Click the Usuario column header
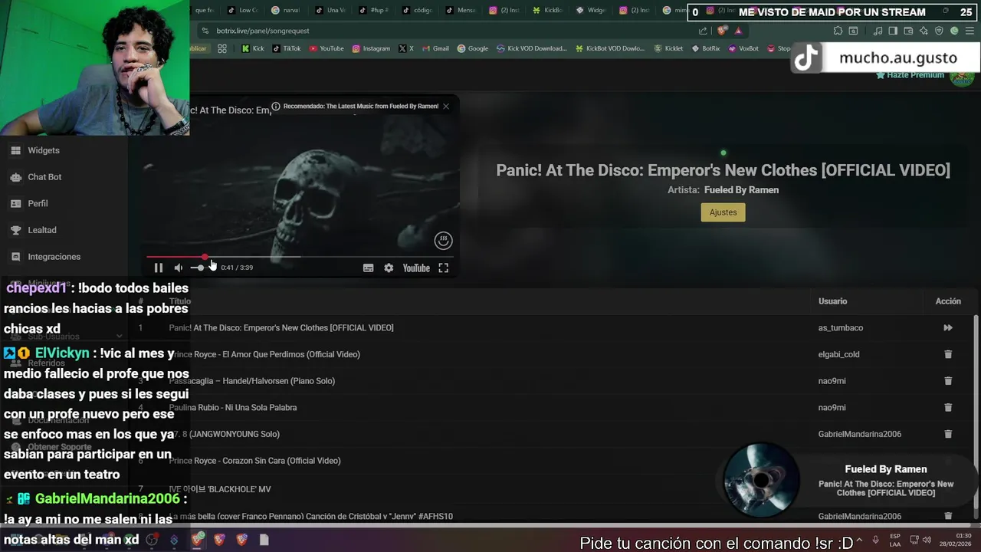 click(833, 301)
